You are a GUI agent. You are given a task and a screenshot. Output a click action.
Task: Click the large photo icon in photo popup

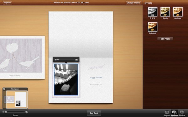coord(76,60)
